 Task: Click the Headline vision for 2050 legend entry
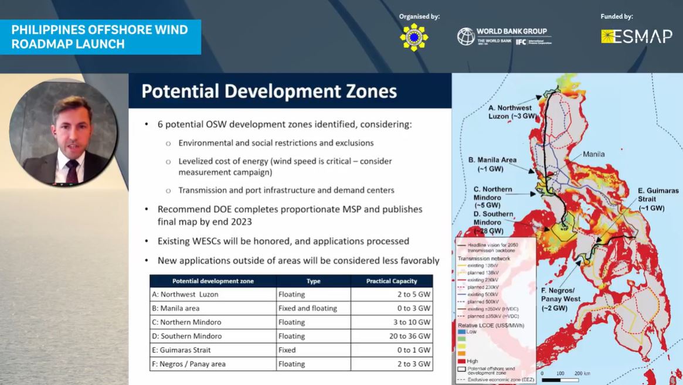point(488,248)
